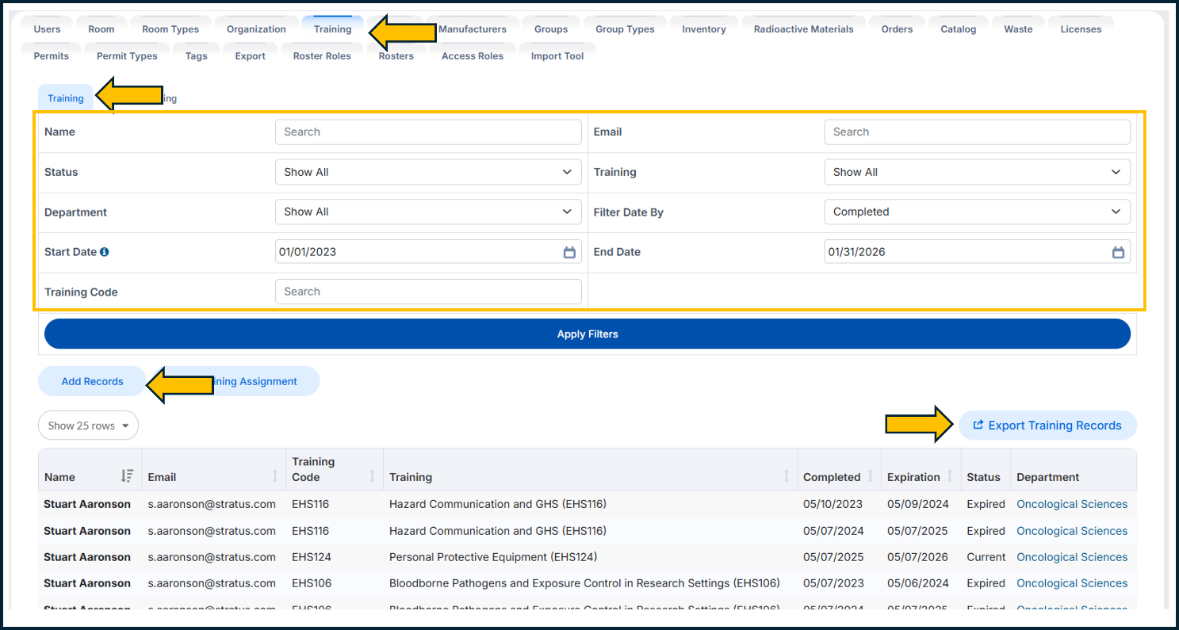
Task: Open the Waste tab
Action: pyautogui.click(x=1018, y=29)
